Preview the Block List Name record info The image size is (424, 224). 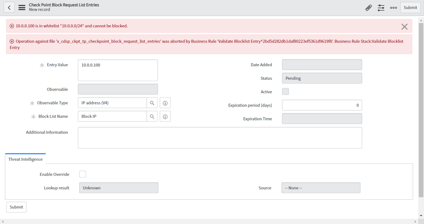click(165, 117)
